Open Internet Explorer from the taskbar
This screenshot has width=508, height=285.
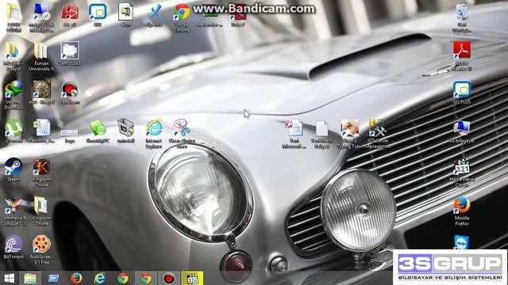100,278
